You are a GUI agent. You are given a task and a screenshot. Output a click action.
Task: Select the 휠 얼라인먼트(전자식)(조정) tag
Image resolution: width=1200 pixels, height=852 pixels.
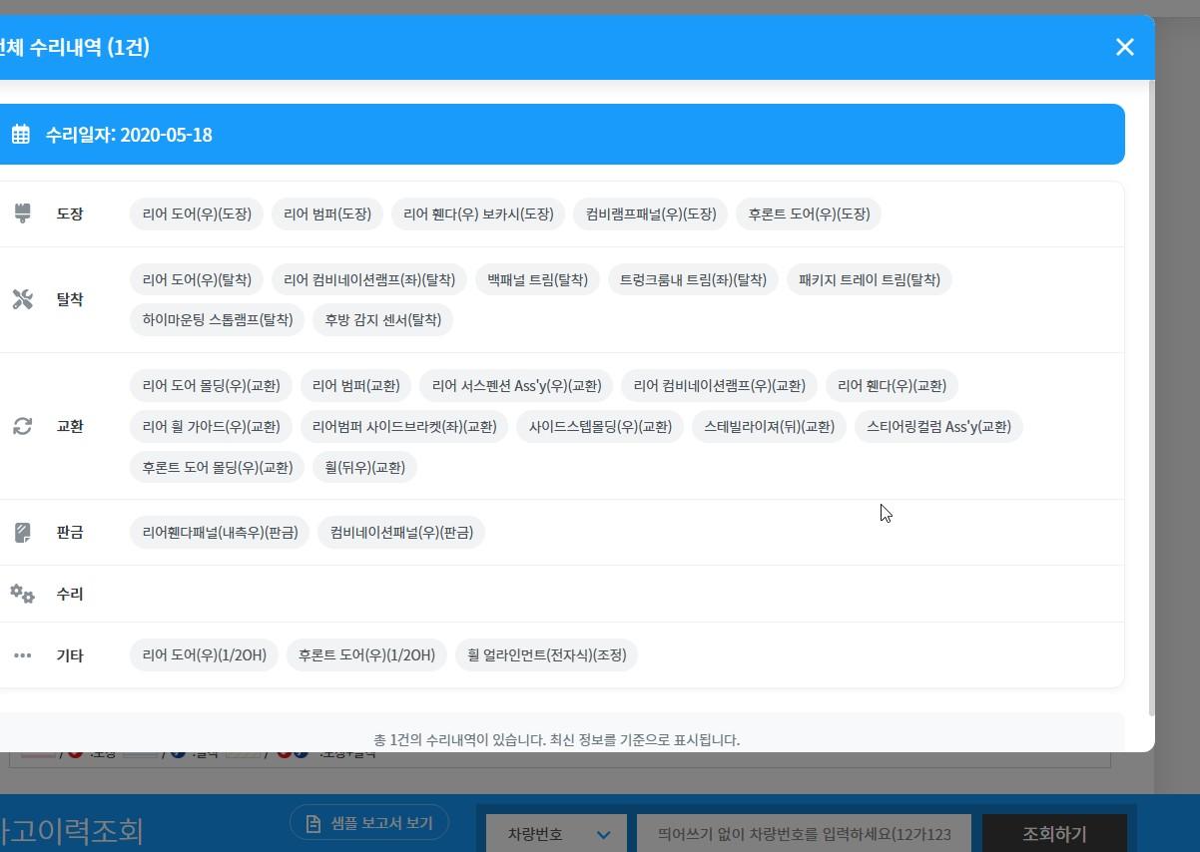pos(546,655)
